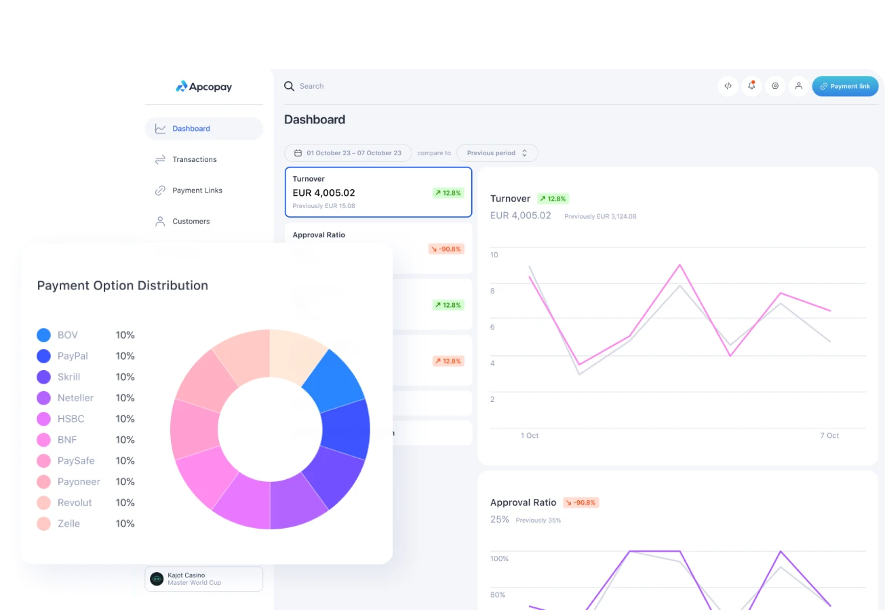Click the Payment Links chain icon

tap(160, 190)
